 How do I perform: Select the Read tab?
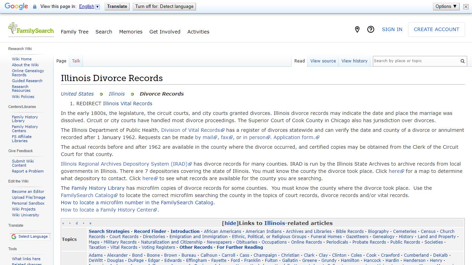(300, 61)
